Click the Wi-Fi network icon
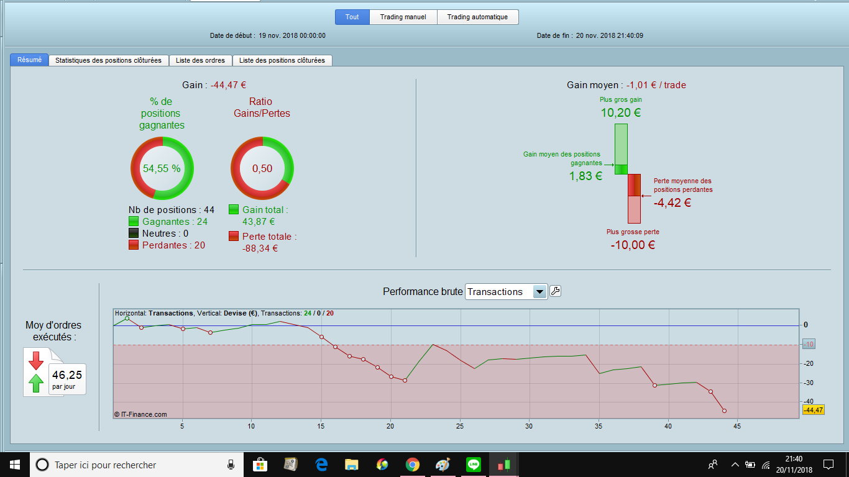Image resolution: width=849 pixels, height=477 pixels. pos(766,465)
